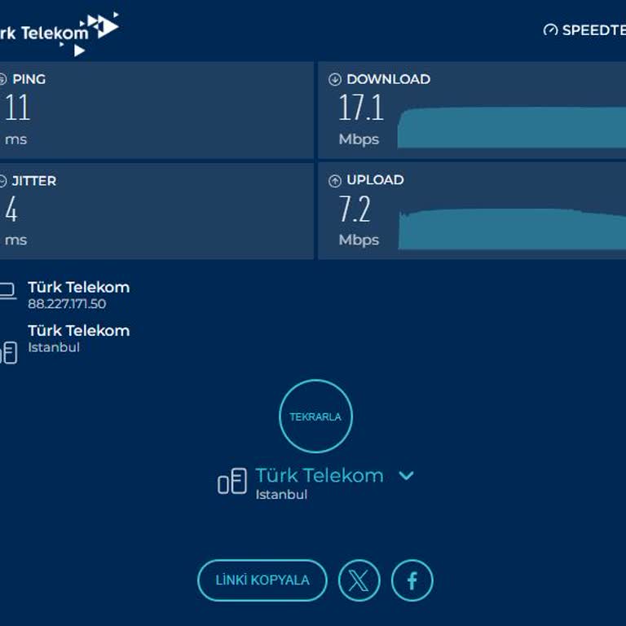Screen dimensions: 626x626
Task: Click the TEKRARLA retest button
Action: [315, 416]
